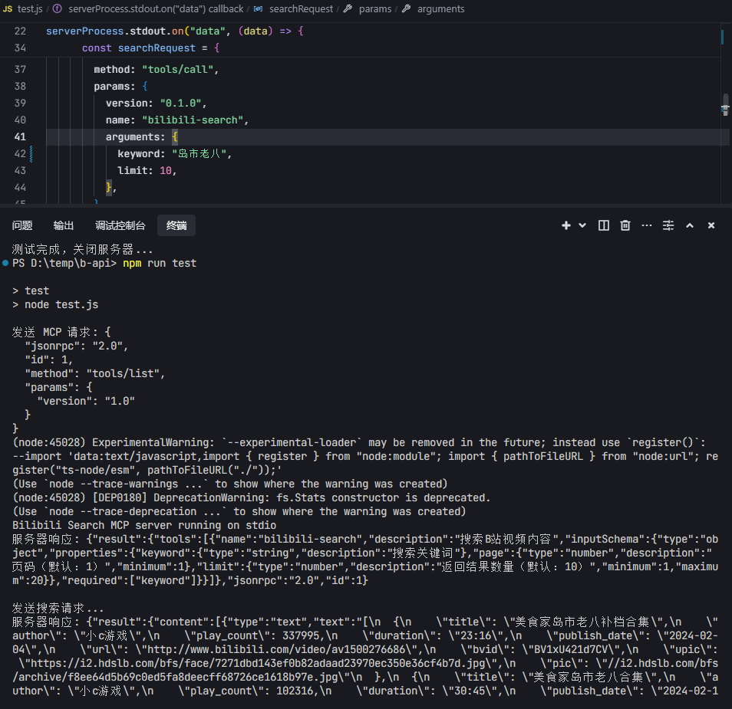Open the panel view settings sliders icon

tap(668, 225)
